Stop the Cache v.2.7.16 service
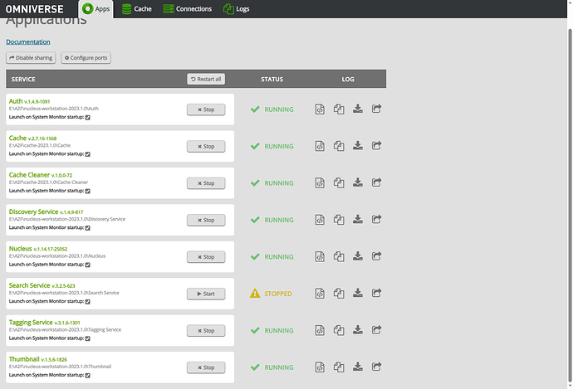This screenshot has height=389, width=573. coord(206,146)
